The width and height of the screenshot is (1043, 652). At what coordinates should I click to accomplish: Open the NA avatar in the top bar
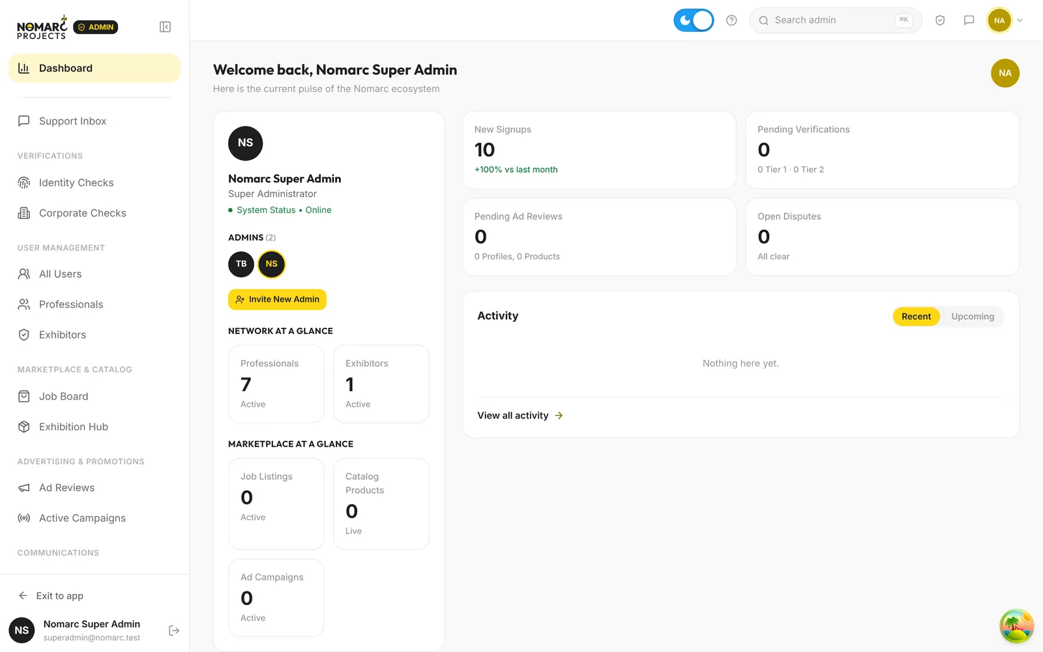click(999, 20)
